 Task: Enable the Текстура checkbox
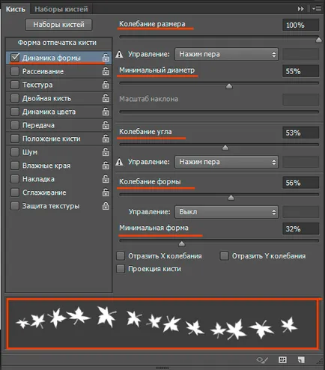pyautogui.click(x=15, y=85)
